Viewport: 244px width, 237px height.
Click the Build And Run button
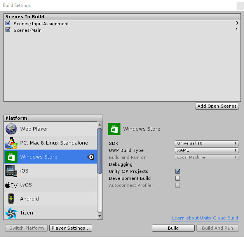218,228
